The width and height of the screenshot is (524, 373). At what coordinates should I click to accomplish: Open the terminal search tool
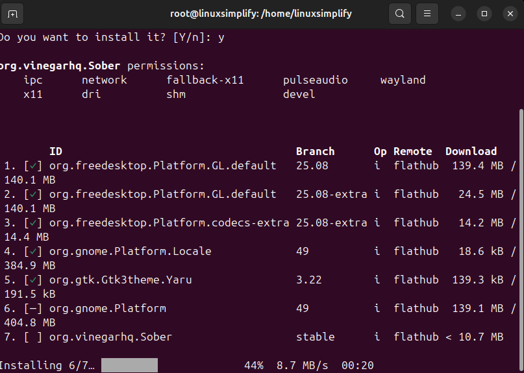click(x=400, y=14)
